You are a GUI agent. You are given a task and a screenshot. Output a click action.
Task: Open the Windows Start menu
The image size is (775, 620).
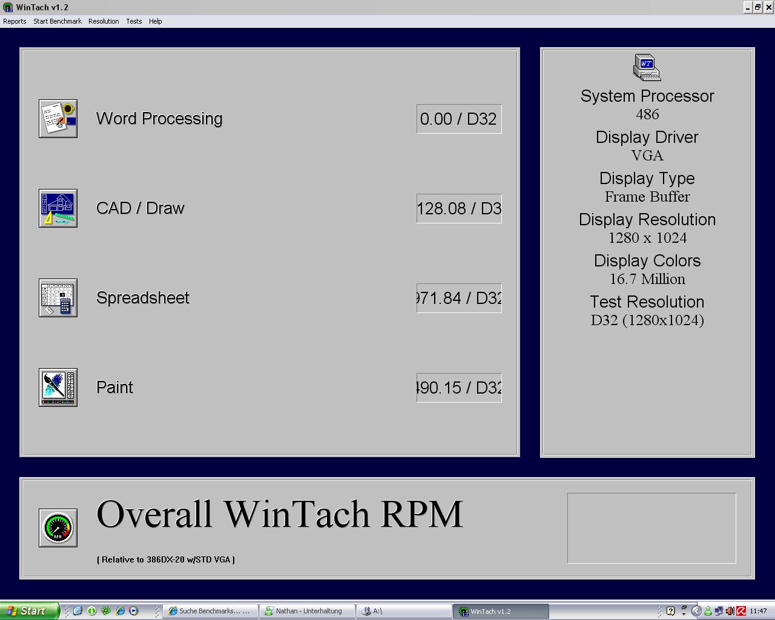tap(29, 611)
